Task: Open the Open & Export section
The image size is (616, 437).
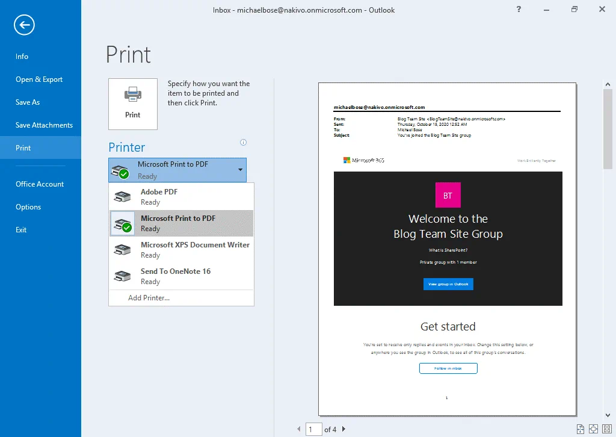Action: tap(39, 79)
